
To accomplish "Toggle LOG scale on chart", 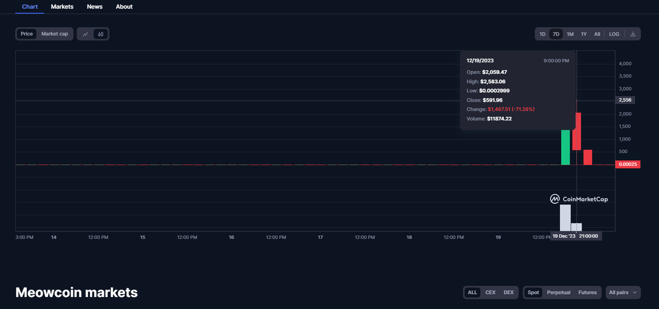I will point(614,34).
